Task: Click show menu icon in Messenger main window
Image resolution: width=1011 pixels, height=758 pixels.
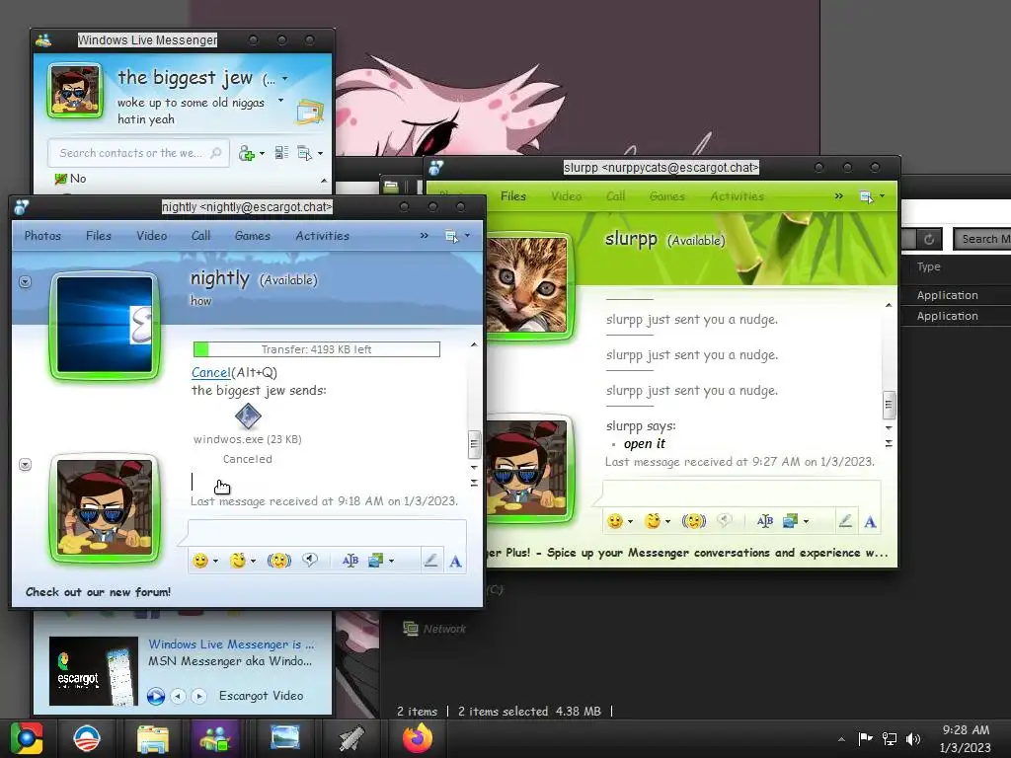Action: point(304,153)
